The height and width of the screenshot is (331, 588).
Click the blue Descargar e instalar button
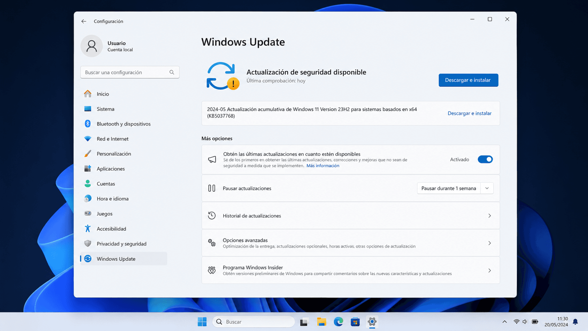468,80
